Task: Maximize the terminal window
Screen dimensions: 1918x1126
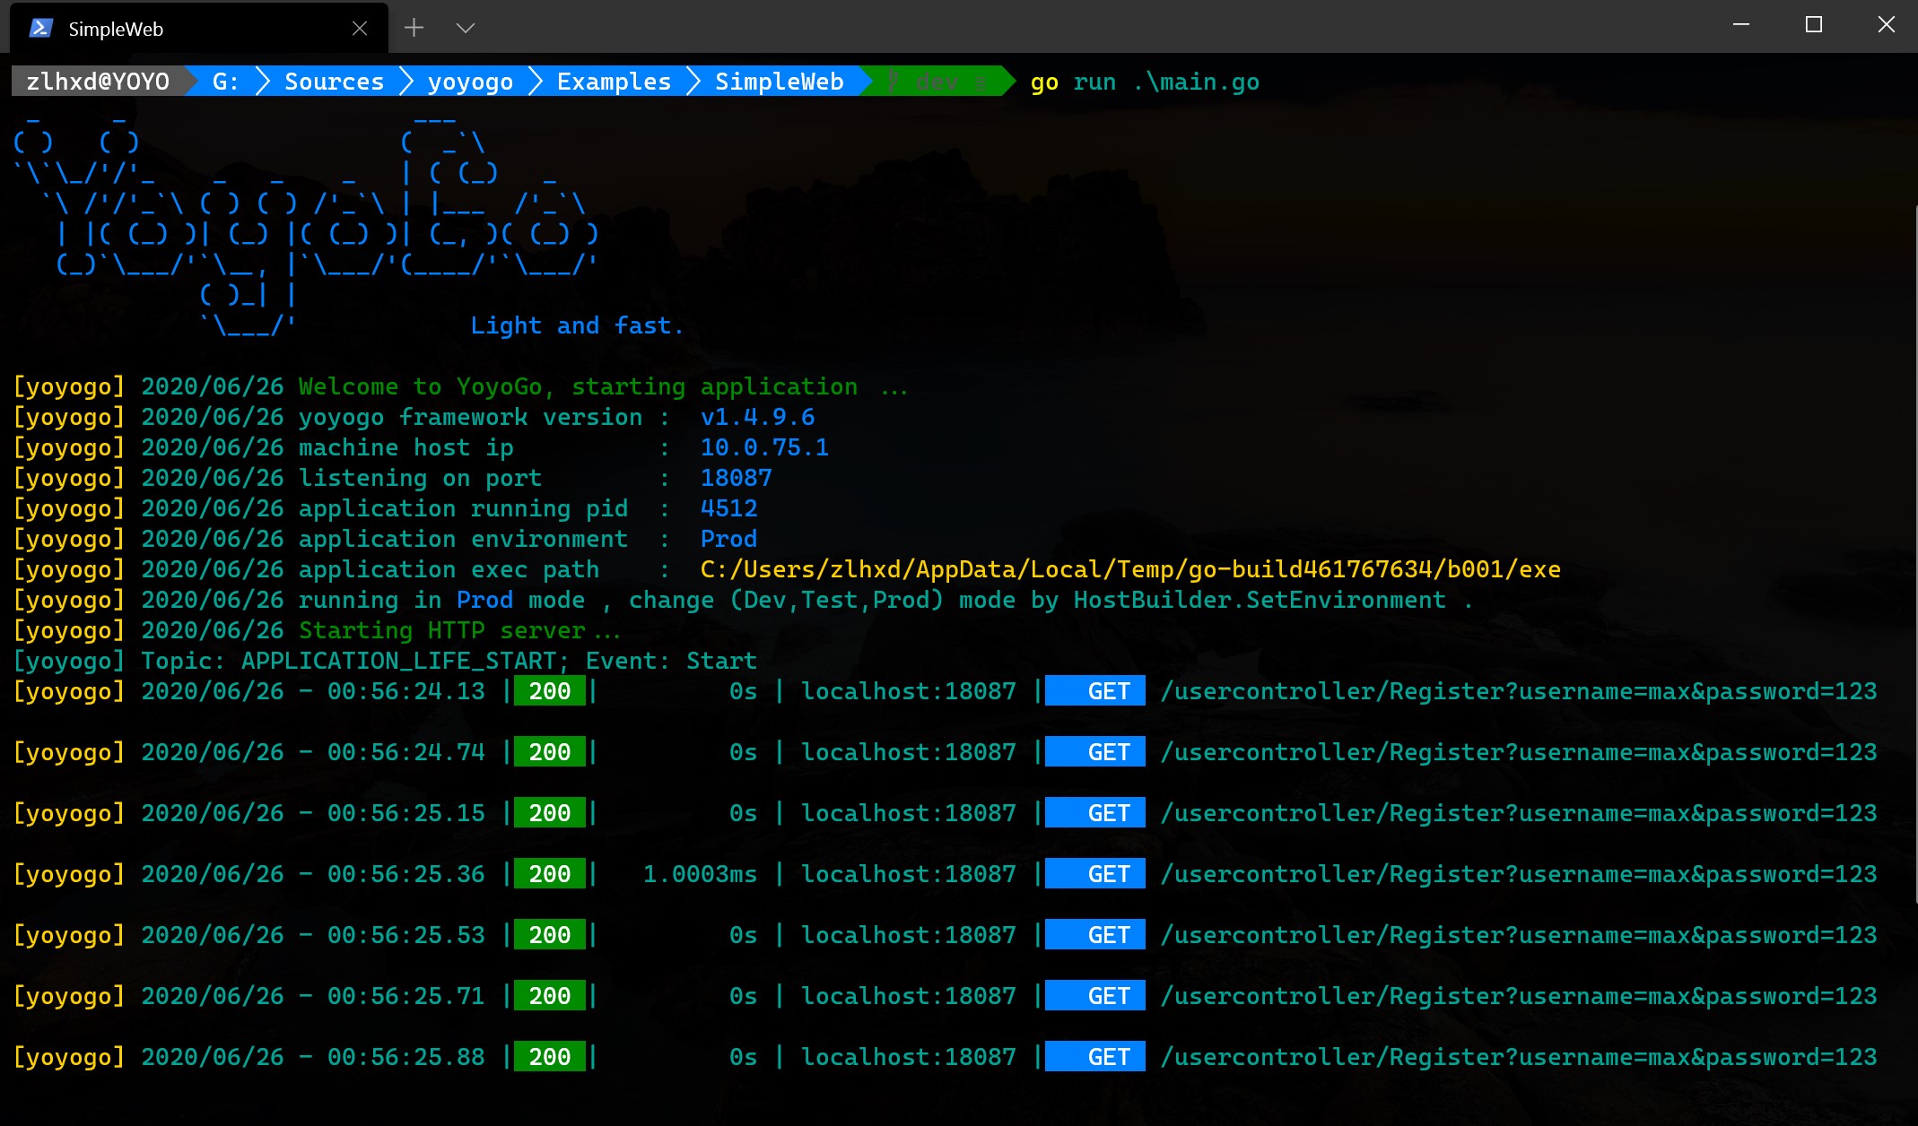Action: coord(1813,25)
